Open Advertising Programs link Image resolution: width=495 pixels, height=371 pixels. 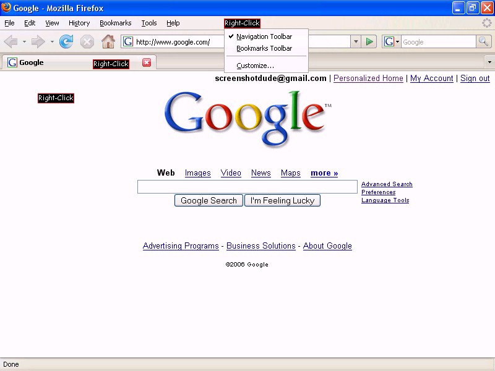[181, 245]
